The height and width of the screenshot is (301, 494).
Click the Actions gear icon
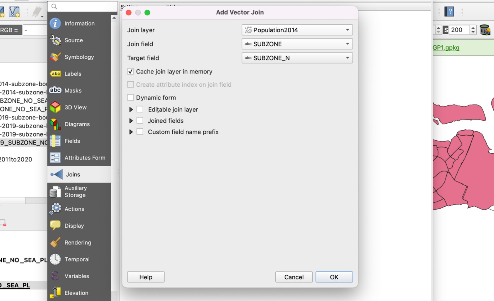click(x=55, y=209)
